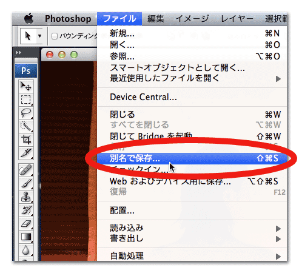
Task: Select the Gradient tool
Action: coord(26,237)
